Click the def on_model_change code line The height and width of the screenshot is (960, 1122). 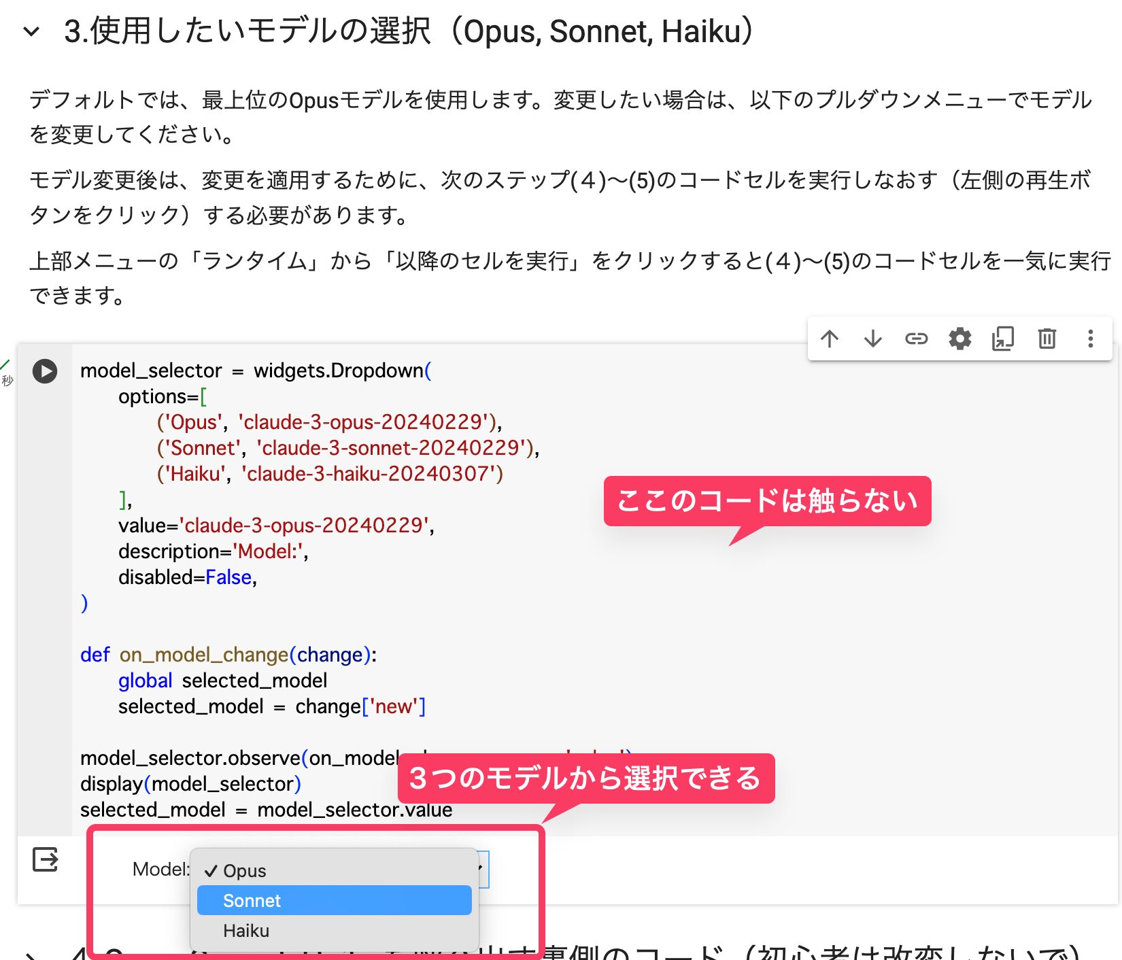point(228,655)
